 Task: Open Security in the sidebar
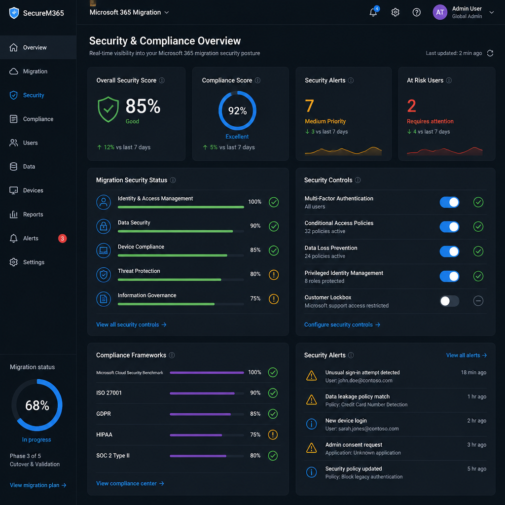(38, 95)
